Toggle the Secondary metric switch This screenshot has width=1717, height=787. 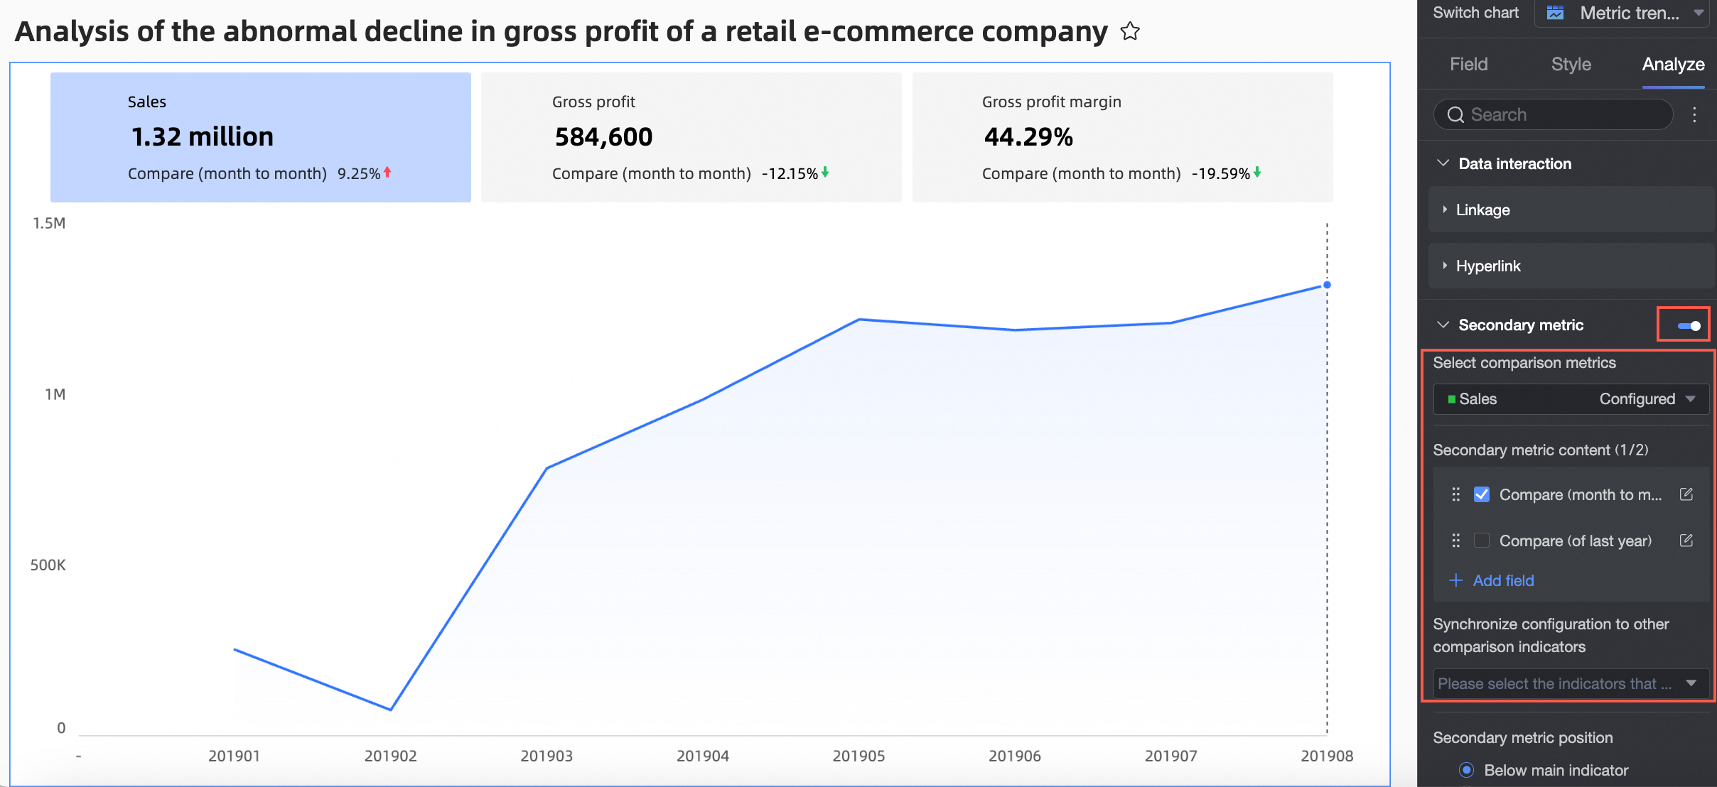(1689, 326)
